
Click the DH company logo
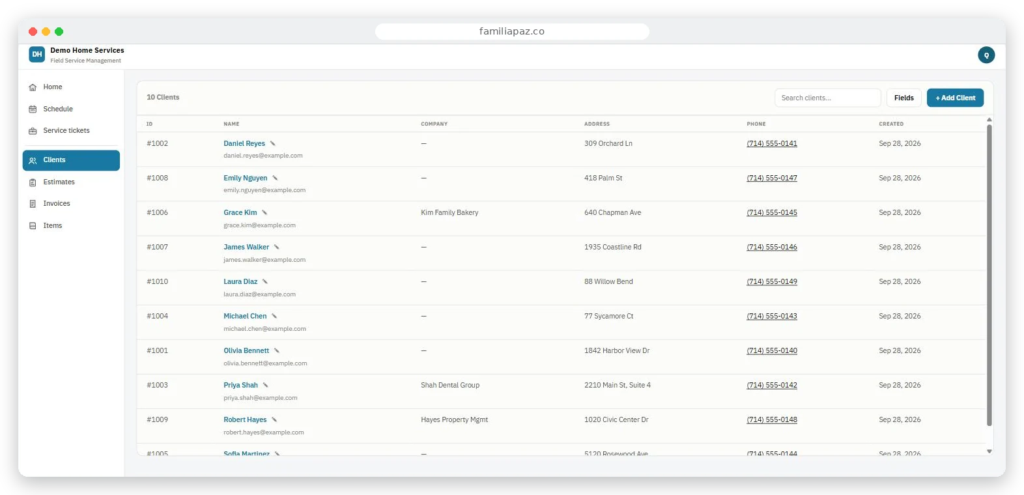pyautogui.click(x=37, y=55)
